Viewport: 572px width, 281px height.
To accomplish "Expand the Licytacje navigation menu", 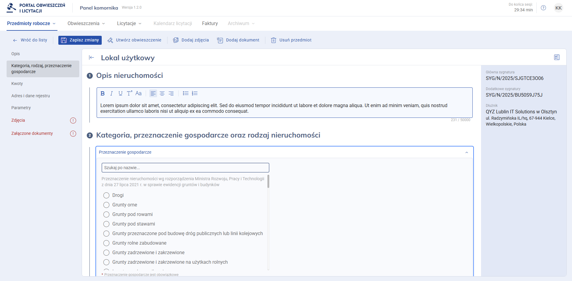I will click(x=129, y=24).
